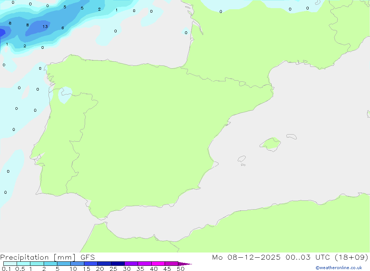
Task: Click the weatheronline.co.uk copyright link
Action: [339, 268]
